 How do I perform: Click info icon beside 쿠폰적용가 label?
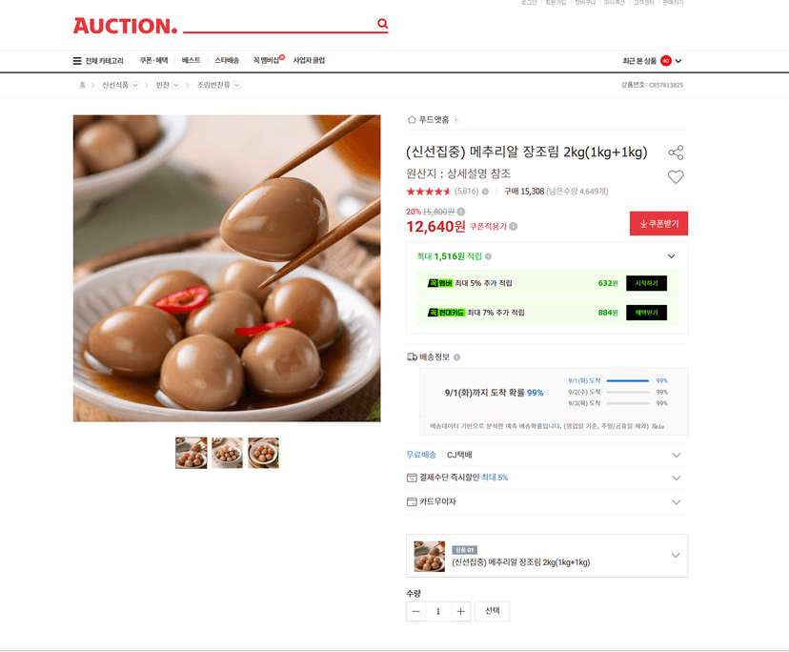coord(514,227)
